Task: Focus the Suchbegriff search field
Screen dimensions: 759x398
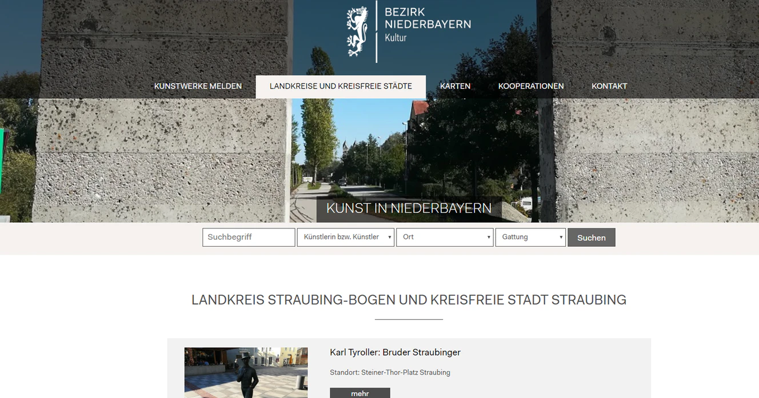Action: tap(249, 238)
